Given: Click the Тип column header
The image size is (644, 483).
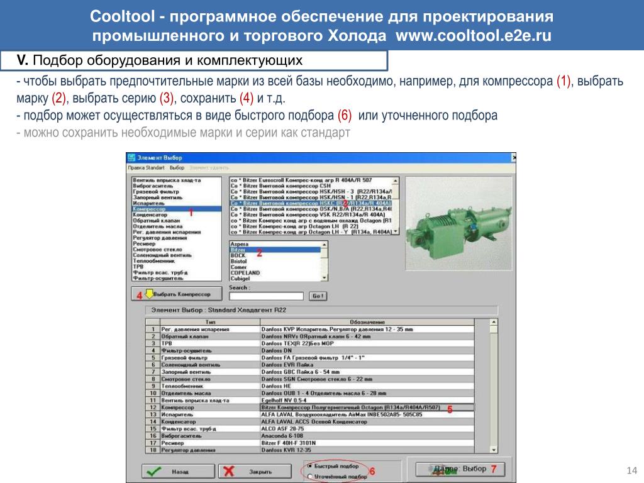Looking at the screenshot, I should pos(210,322).
